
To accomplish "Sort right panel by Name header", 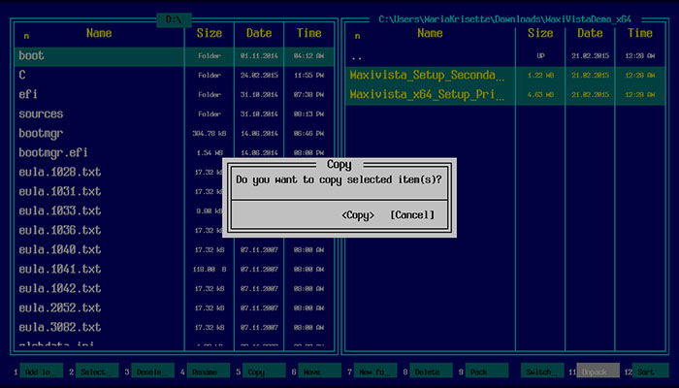I will click(430, 33).
